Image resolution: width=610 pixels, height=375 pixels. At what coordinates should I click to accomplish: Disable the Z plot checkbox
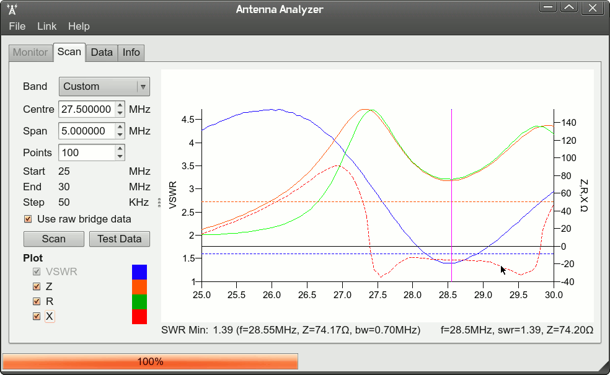[x=35, y=286]
